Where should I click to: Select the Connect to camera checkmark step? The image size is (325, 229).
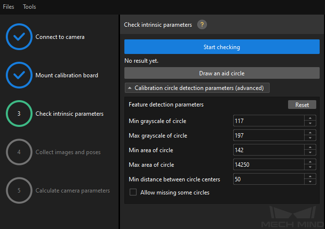click(x=19, y=37)
